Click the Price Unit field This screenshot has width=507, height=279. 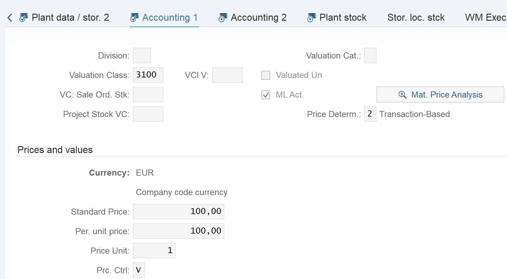(x=154, y=251)
